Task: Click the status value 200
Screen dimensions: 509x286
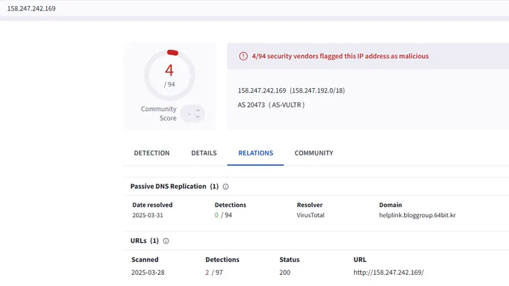Action: click(284, 273)
